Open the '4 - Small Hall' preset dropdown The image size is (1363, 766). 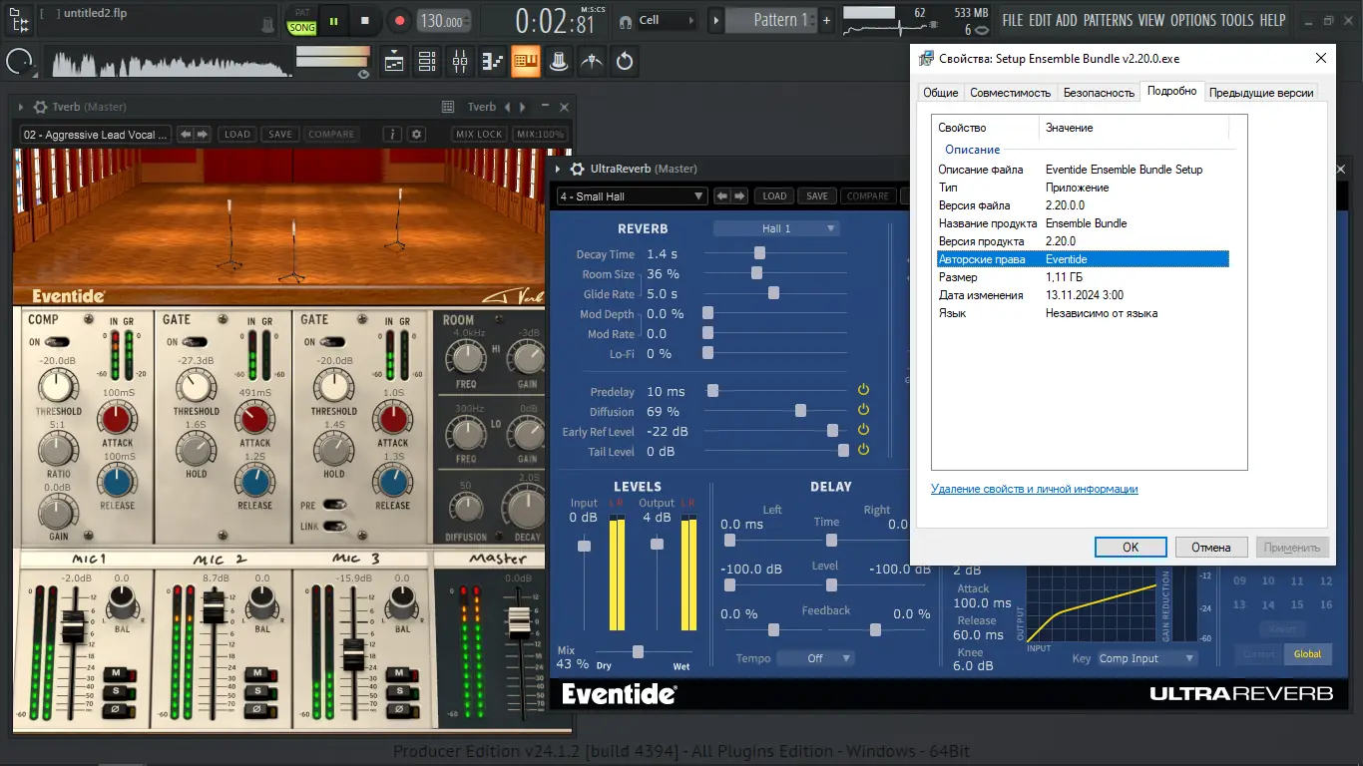coord(632,196)
